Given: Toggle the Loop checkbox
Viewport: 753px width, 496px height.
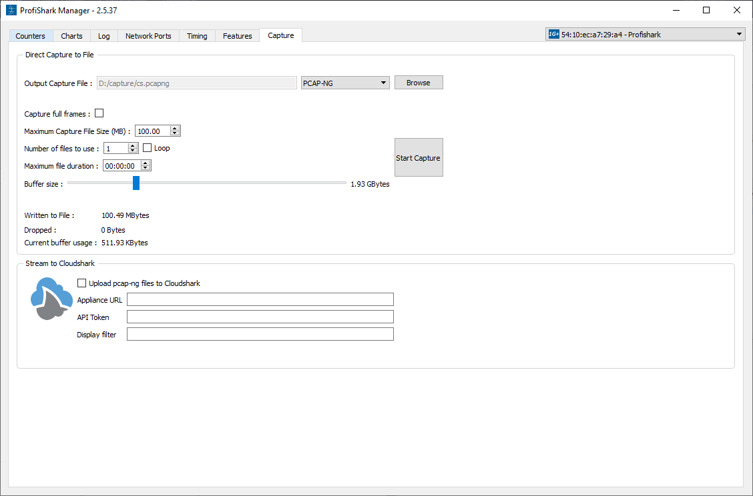Looking at the screenshot, I should (148, 148).
